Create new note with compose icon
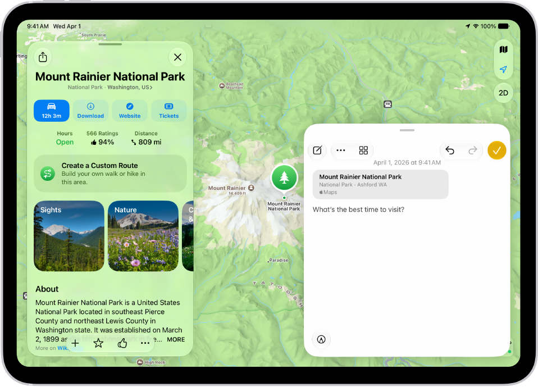The width and height of the screenshot is (538, 387). [317, 151]
